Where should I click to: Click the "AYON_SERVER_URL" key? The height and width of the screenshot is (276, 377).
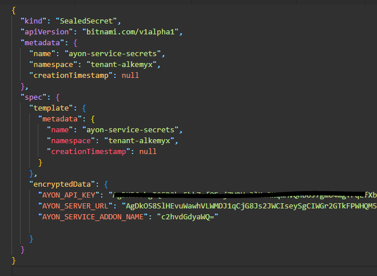click(x=77, y=206)
